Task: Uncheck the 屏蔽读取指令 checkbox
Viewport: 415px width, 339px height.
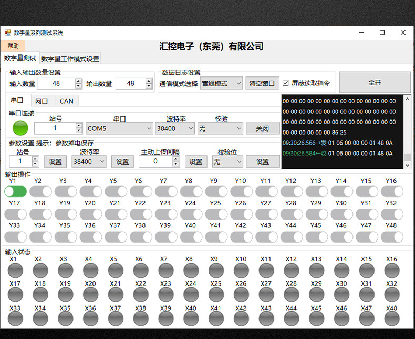Action: (x=285, y=83)
